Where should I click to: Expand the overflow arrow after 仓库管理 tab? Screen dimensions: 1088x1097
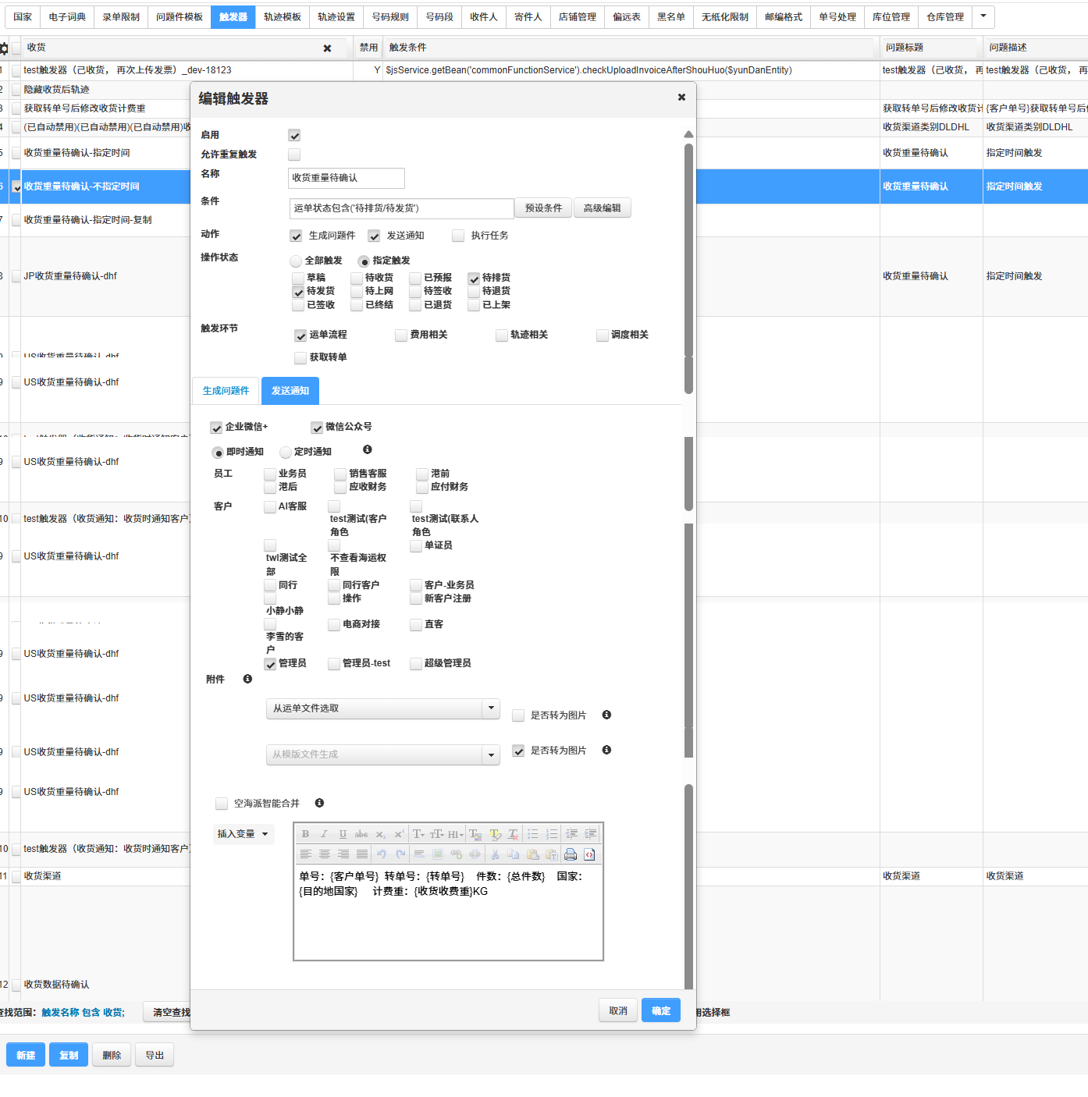(983, 16)
